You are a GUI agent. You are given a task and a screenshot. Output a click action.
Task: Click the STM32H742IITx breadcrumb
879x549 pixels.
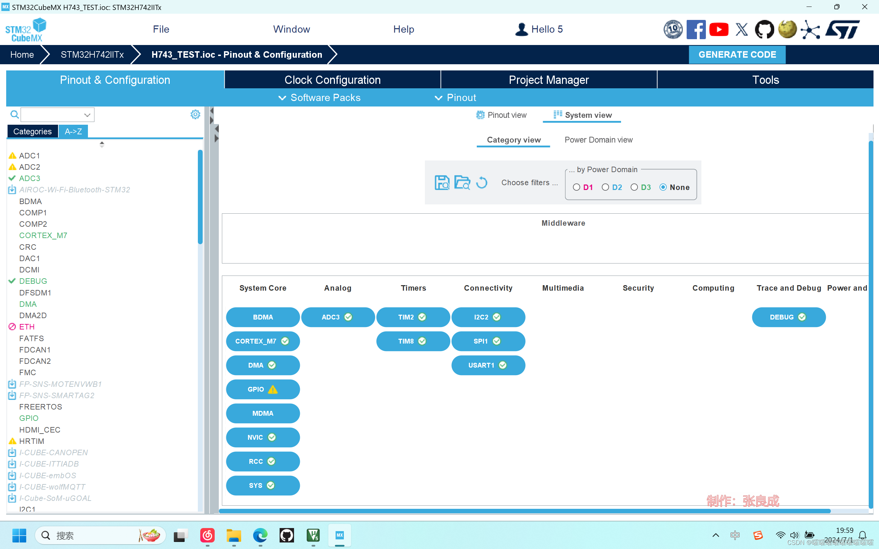click(92, 55)
